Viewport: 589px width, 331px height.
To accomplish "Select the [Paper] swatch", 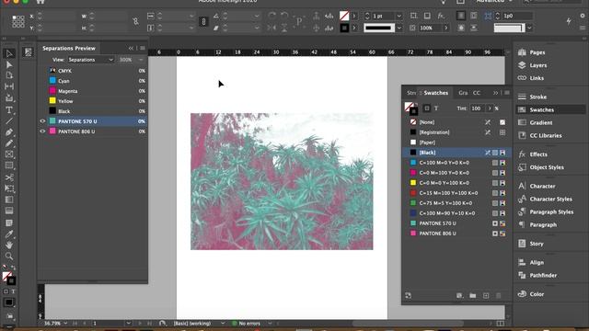I will (457, 143).
